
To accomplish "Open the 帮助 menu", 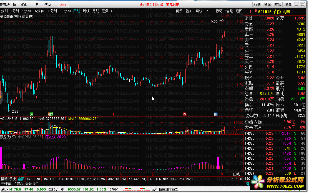I will pyautogui.click(x=47, y=4).
